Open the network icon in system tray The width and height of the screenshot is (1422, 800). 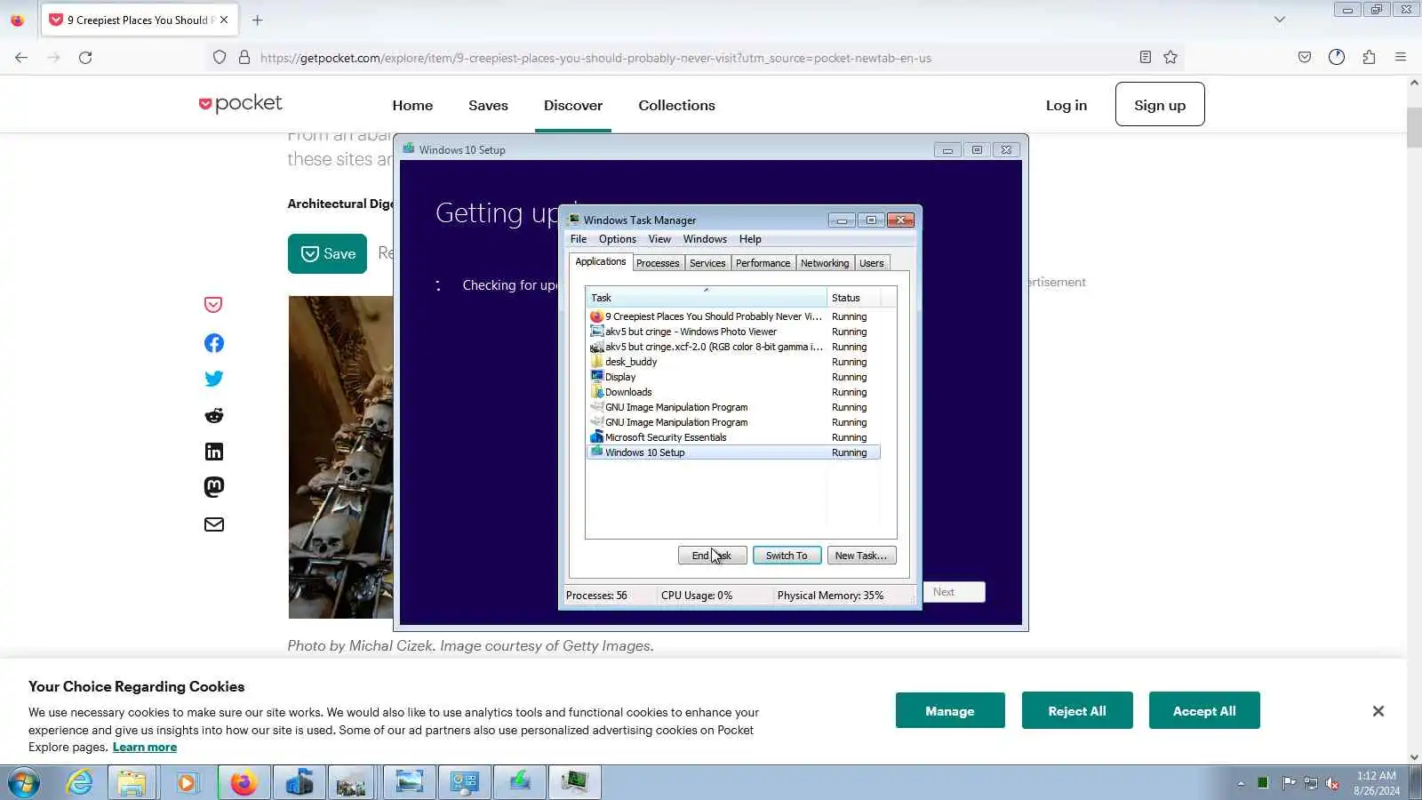[x=1311, y=783]
